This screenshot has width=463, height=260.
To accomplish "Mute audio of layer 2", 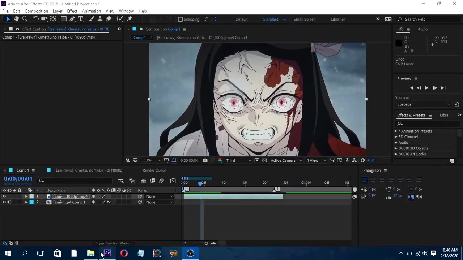I will 9,202.
